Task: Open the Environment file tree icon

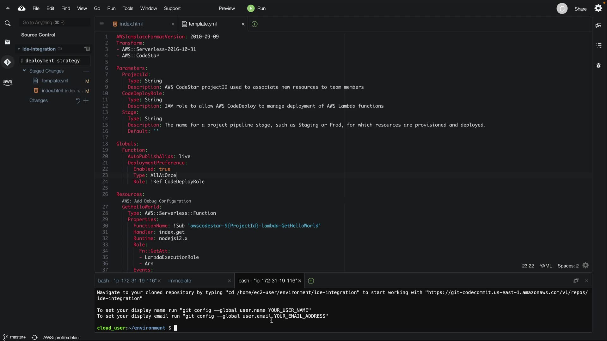Action: coord(8,42)
